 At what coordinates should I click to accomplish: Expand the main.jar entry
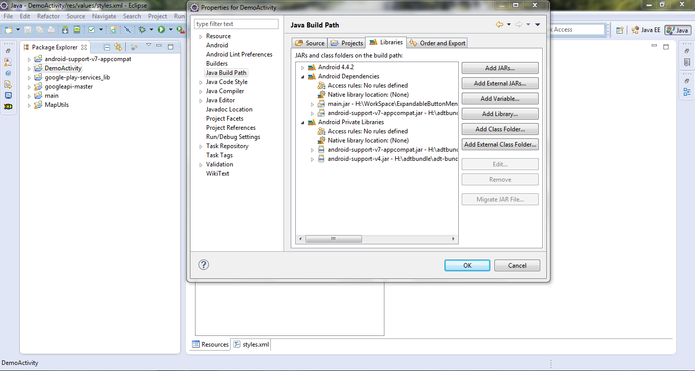312,104
